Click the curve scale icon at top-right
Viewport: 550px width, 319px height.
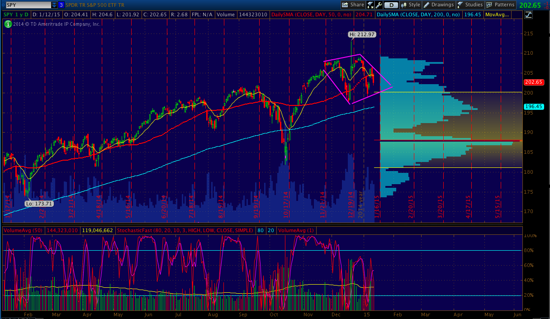(528, 14)
